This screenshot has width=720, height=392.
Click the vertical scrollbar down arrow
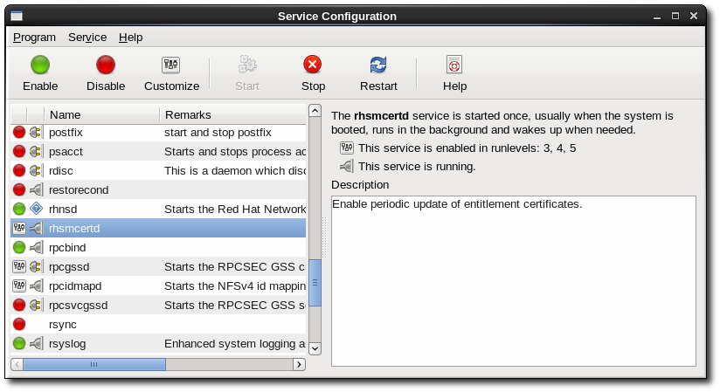click(315, 348)
